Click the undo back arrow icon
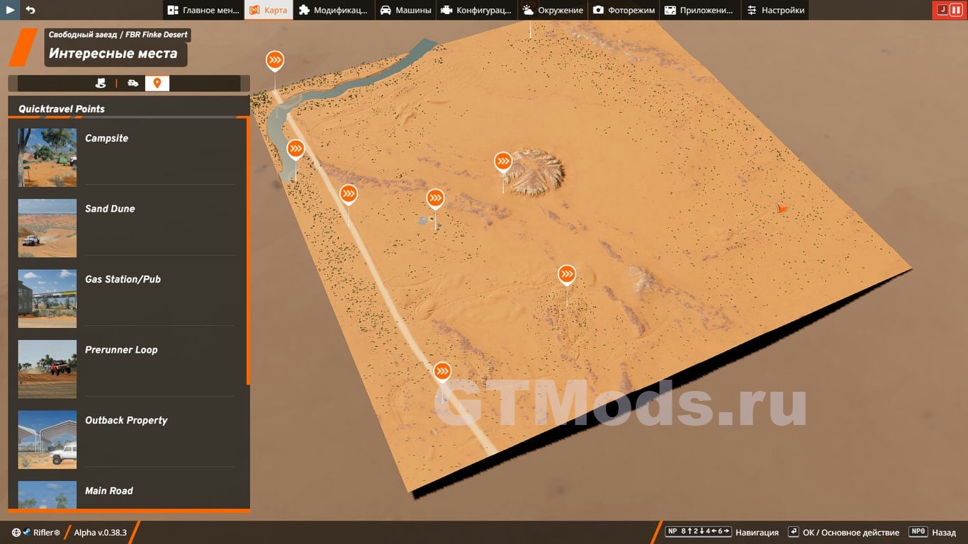 pos(30,10)
